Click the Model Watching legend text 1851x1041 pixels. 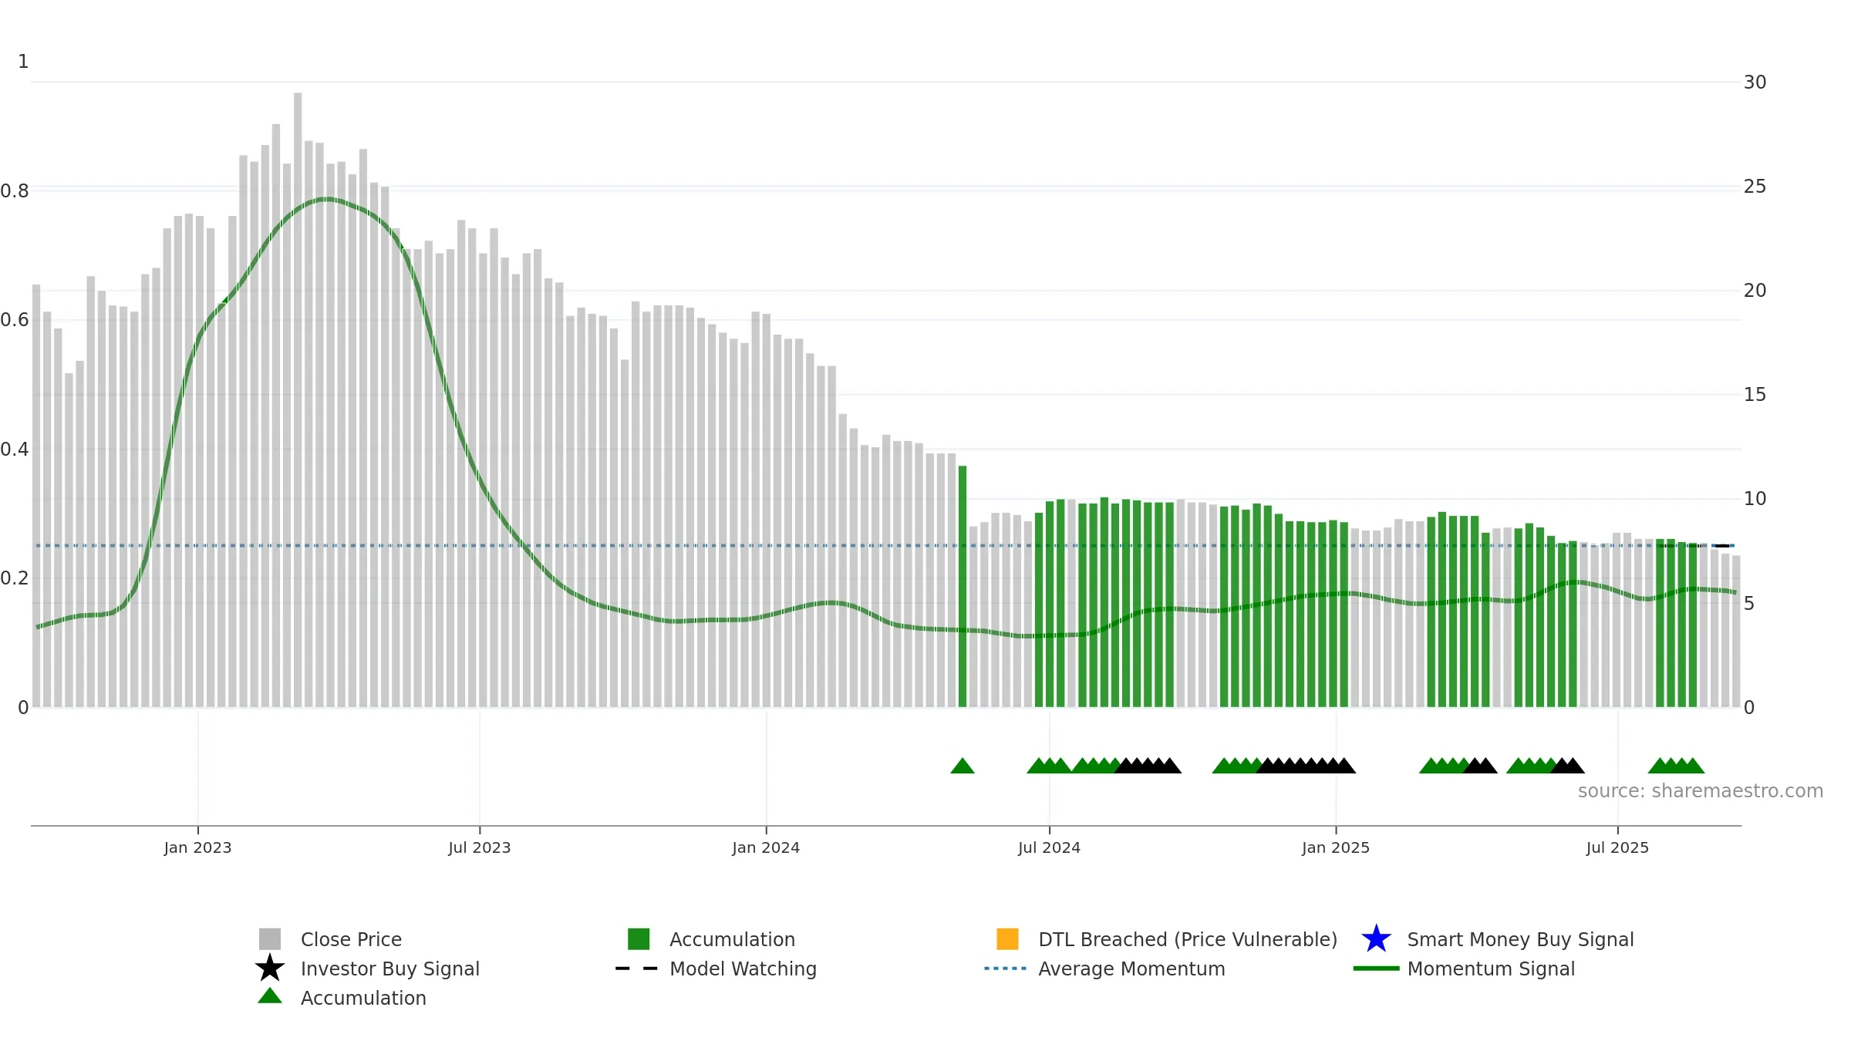point(743,969)
